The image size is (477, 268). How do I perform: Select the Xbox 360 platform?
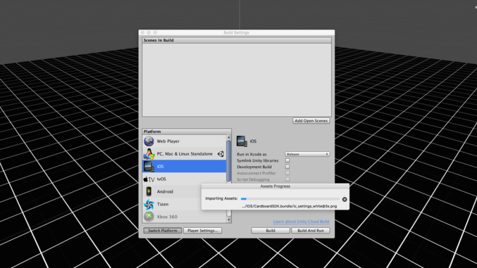pos(184,217)
